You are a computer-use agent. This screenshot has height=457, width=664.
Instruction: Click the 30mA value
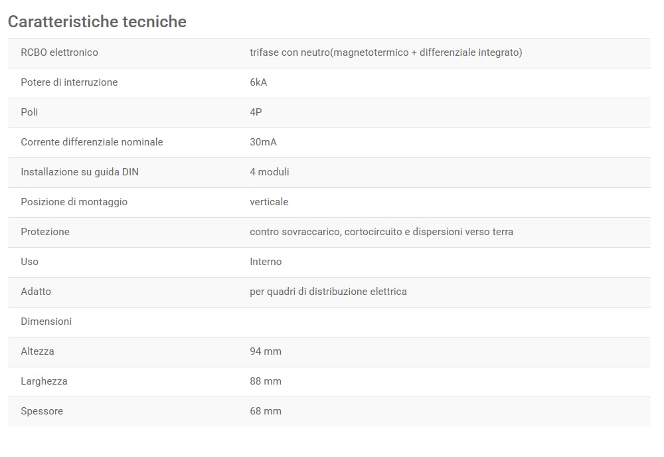(263, 142)
